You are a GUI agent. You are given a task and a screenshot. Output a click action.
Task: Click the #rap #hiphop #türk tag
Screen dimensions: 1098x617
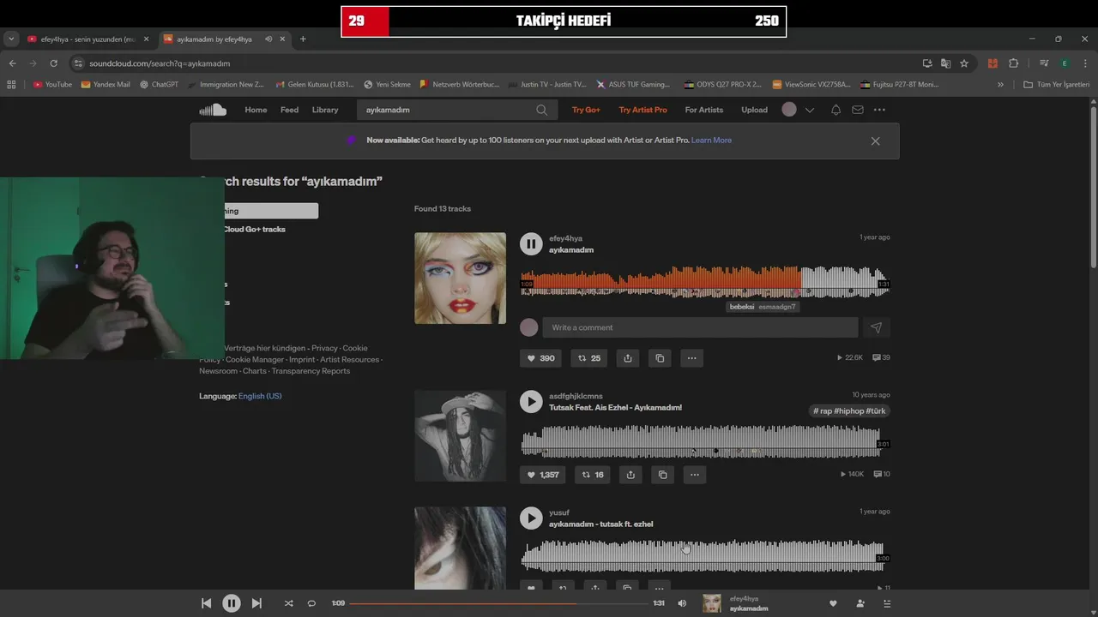point(849,411)
